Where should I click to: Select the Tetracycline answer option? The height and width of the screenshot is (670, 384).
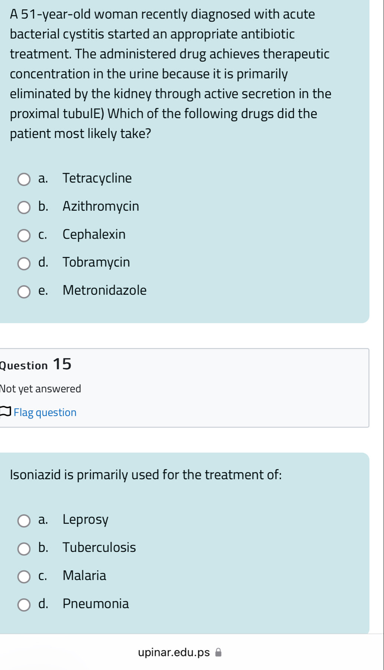24,179
